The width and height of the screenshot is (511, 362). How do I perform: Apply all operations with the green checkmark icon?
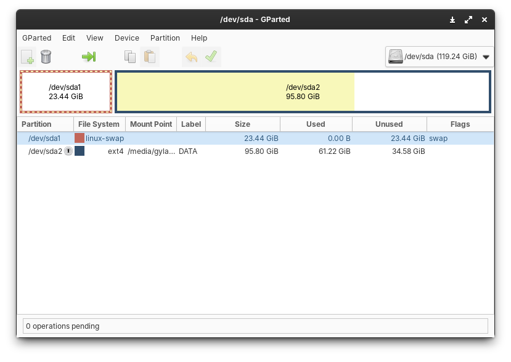coord(211,57)
